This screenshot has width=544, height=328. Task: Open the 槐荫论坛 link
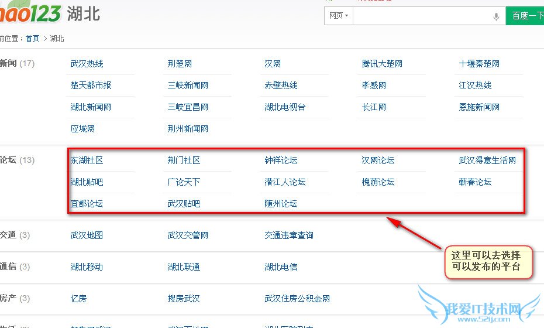[x=378, y=182]
